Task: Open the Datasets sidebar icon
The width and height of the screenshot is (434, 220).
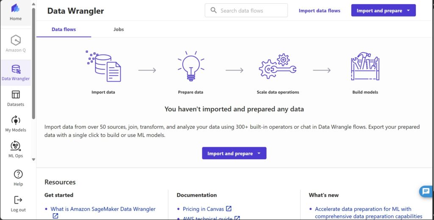Action: coord(16,95)
